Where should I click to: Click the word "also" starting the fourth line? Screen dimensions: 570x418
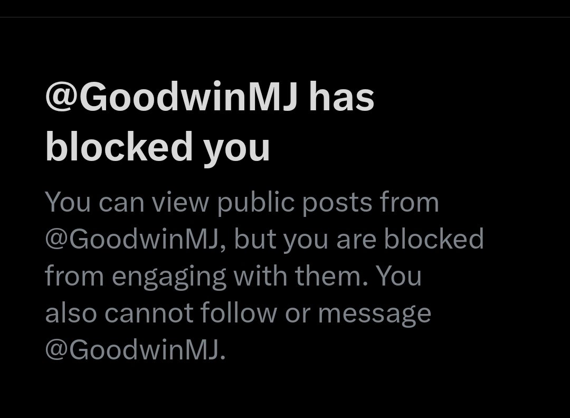(x=71, y=312)
